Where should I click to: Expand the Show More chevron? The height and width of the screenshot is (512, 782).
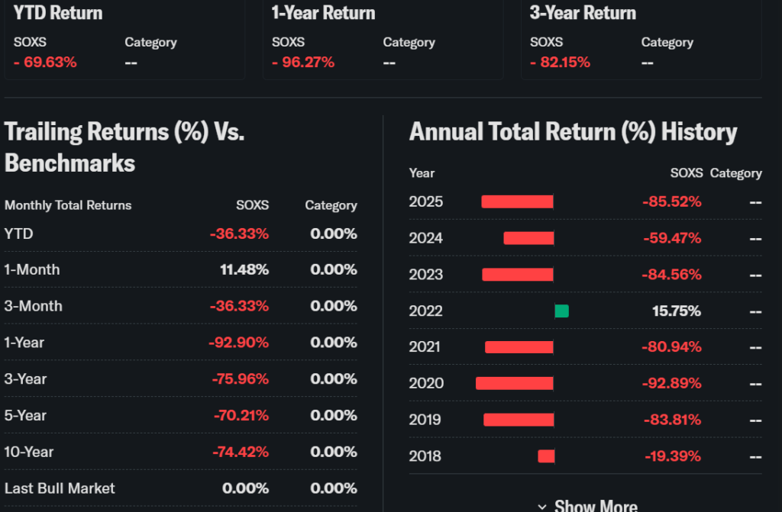tap(542, 506)
